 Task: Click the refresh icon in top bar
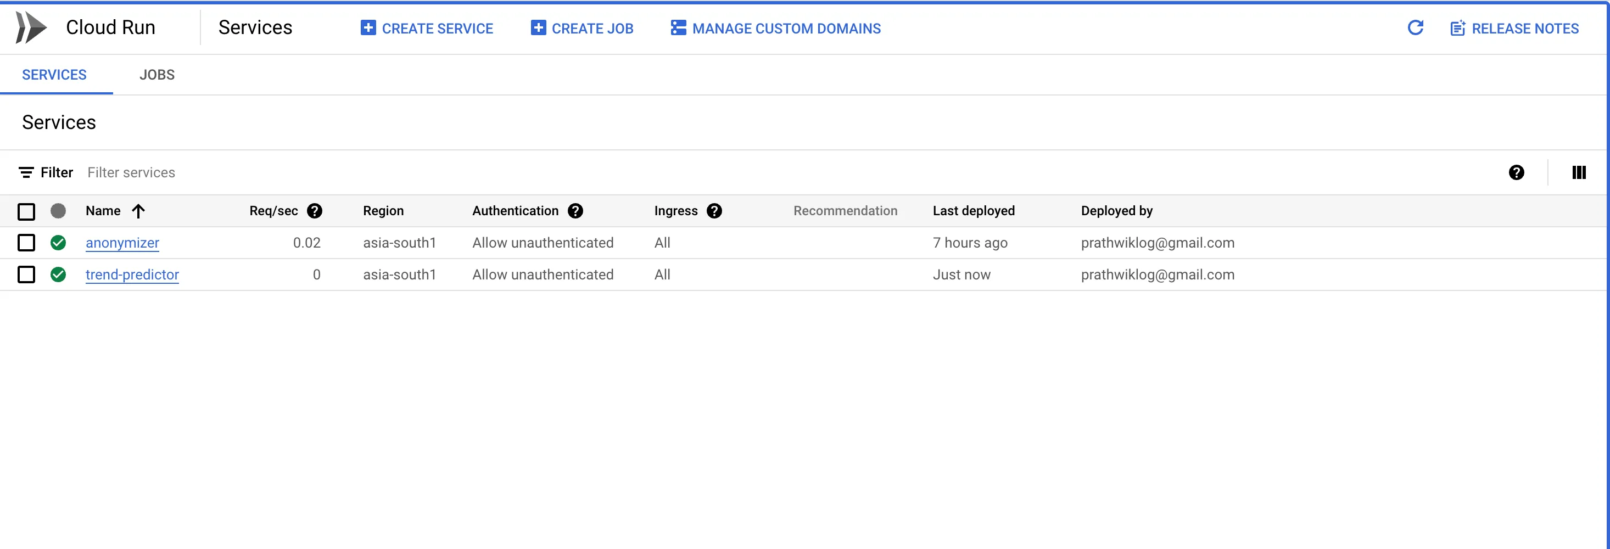[1415, 28]
